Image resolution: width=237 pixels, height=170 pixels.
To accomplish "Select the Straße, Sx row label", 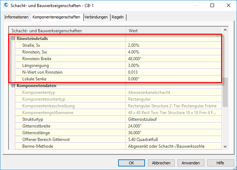I will (x=31, y=45).
